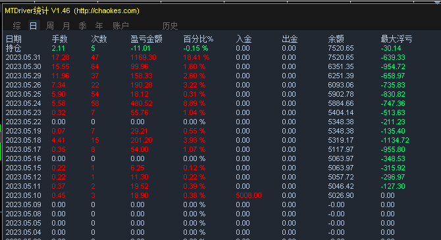The width and height of the screenshot is (441, 240).
Task: Click the -30.14 holding floating loss
Action: tap(391, 49)
